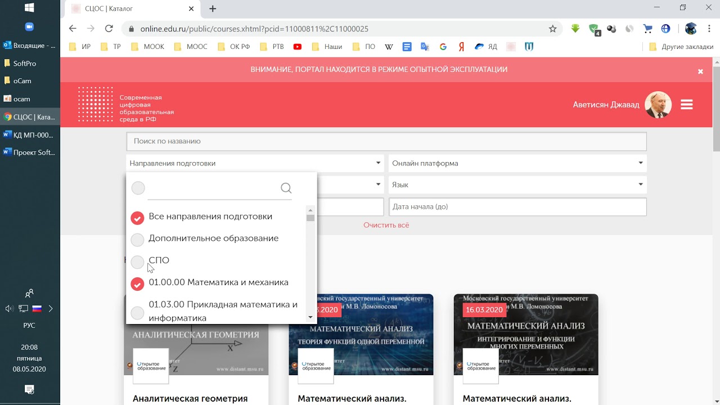Collapse the Направления подготовки dropdown
The height and width of the screenshot is (405, 720).
[255, 163]
